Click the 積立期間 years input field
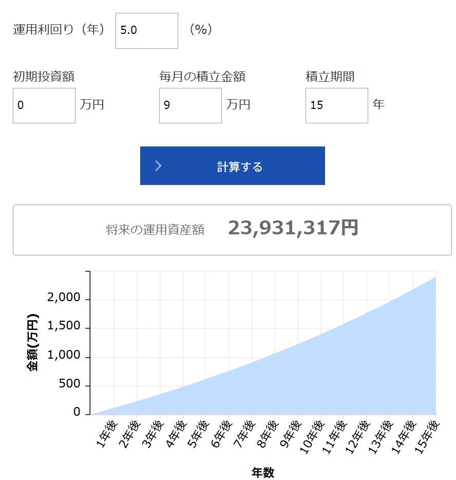 click(x=337, y=106)
